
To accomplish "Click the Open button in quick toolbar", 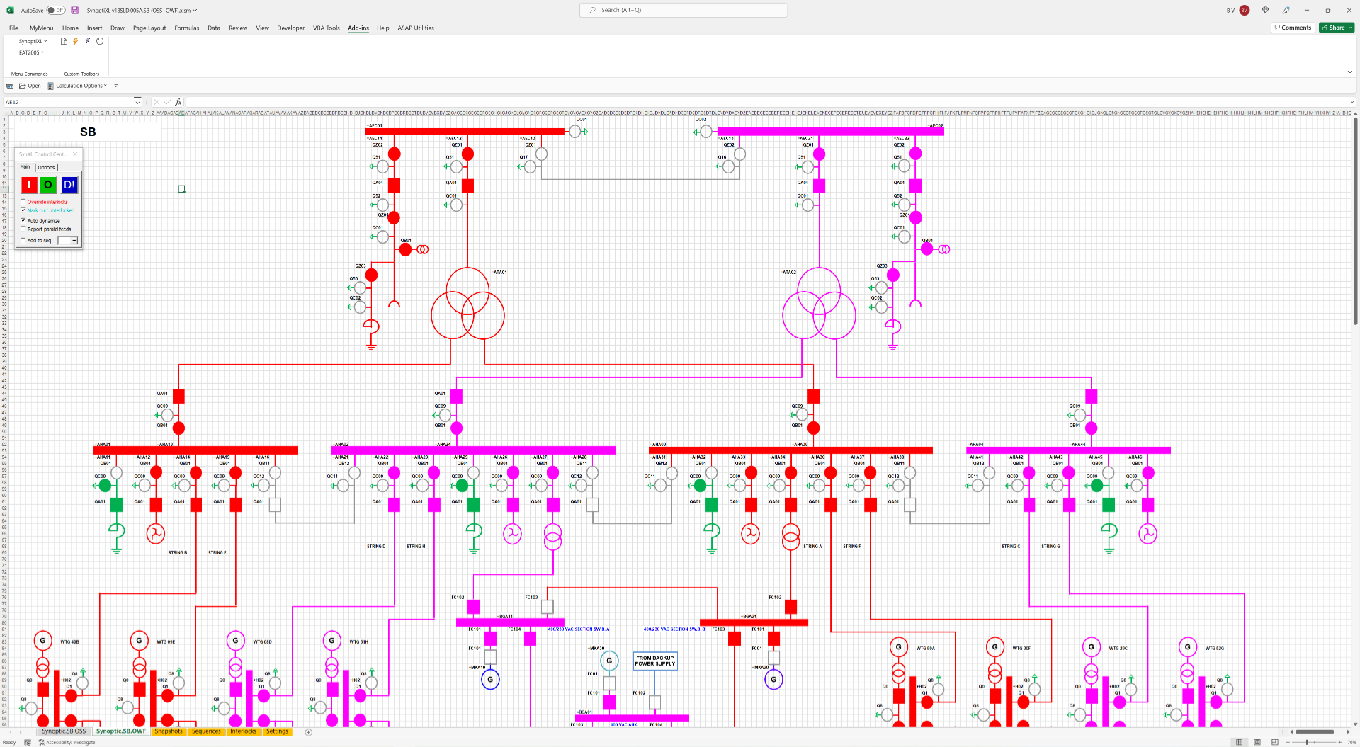I will click(x=30, y=86).
